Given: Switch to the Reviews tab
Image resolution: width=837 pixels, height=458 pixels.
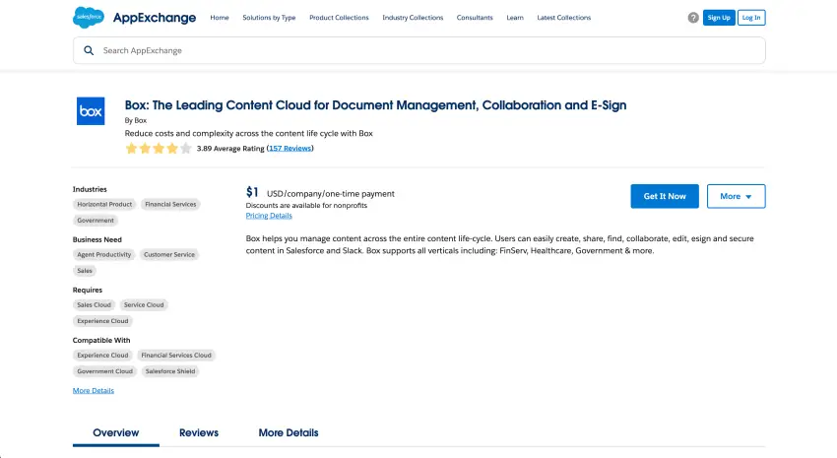Looking at the screenshot, I should point(199,432).
